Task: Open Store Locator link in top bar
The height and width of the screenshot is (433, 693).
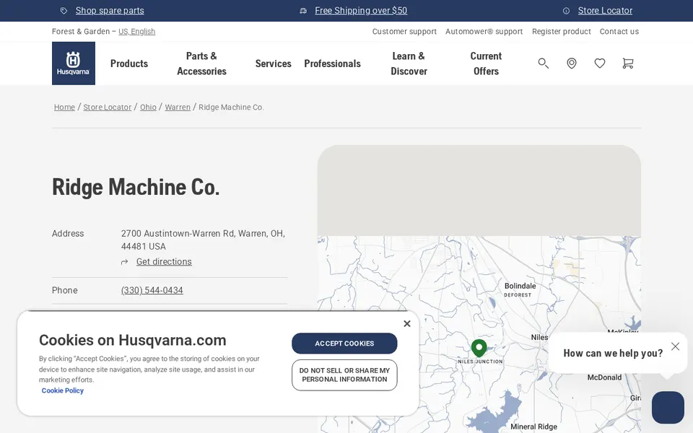Action: 605,11
